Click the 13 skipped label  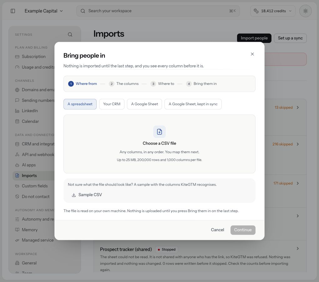[x=284, y=107]
